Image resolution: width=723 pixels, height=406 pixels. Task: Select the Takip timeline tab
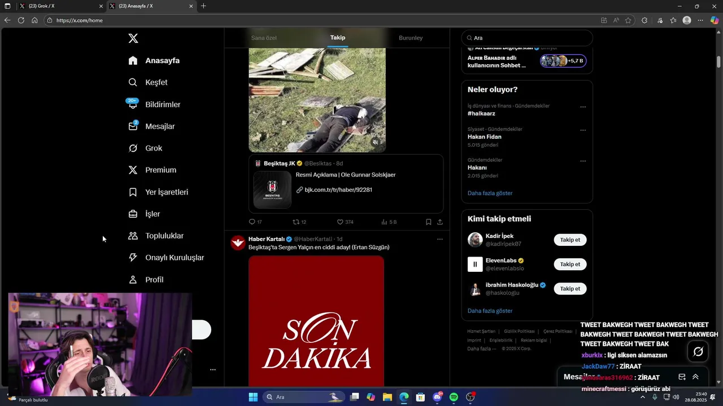(x=338, y=38)
